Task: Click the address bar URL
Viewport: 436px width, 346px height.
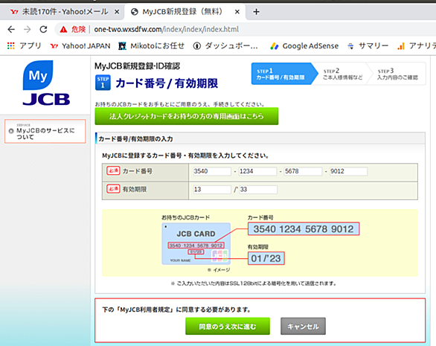Action: (166, 29)
